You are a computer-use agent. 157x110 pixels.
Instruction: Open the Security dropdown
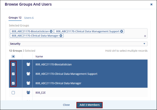(x=78, y=44)
